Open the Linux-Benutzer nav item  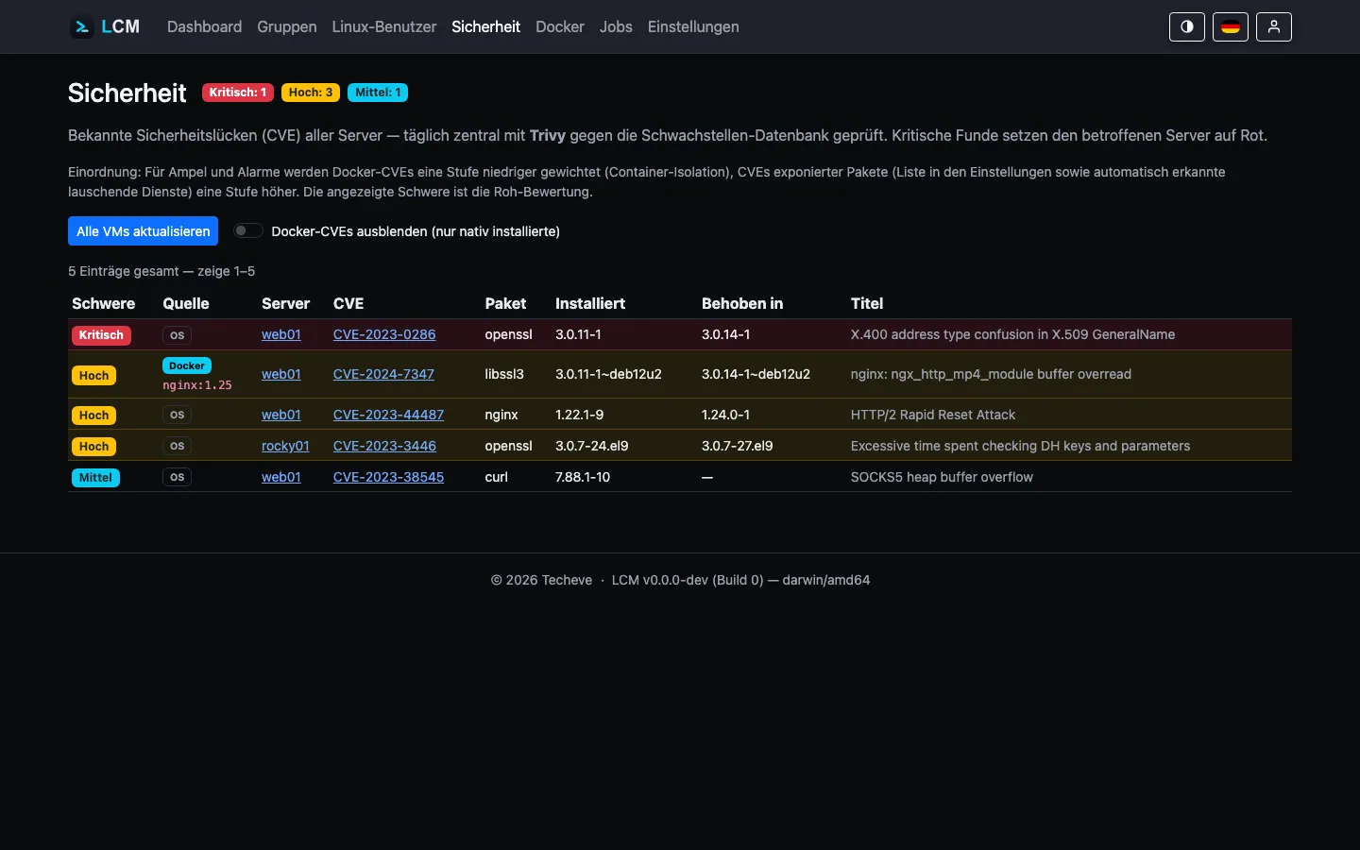click(383, 26)
